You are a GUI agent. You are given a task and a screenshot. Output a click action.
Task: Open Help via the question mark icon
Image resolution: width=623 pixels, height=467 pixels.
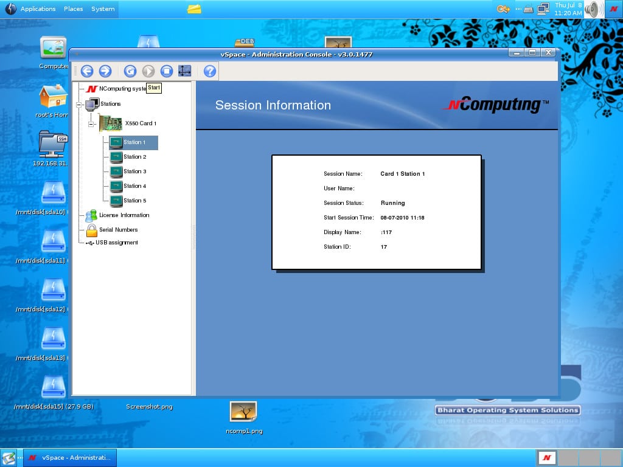pos(210,71)
